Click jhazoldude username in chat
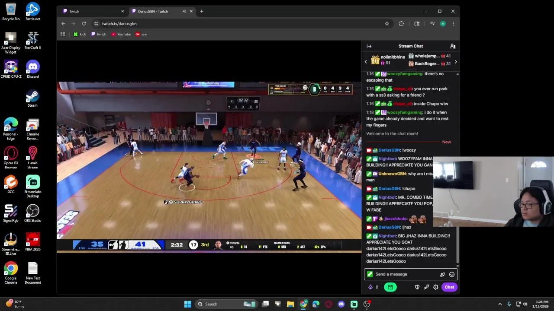This screenshot has width=554, height=311. tap(396, 219)
